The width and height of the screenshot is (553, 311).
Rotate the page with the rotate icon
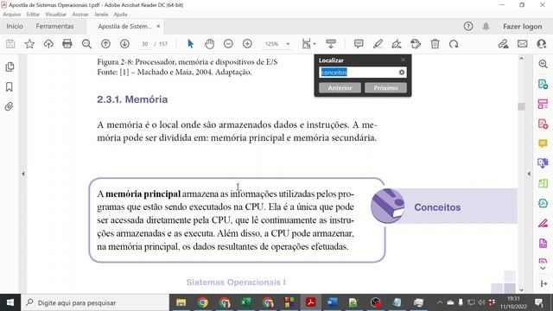point(454,44)
